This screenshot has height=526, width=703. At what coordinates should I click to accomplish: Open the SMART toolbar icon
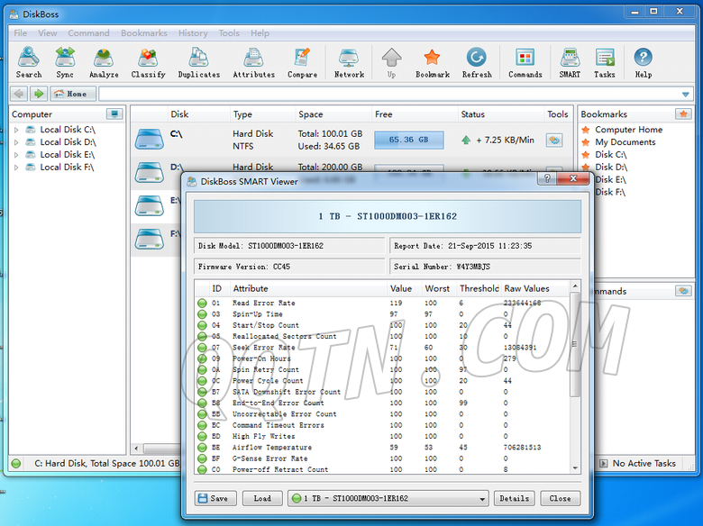point(570,62)
